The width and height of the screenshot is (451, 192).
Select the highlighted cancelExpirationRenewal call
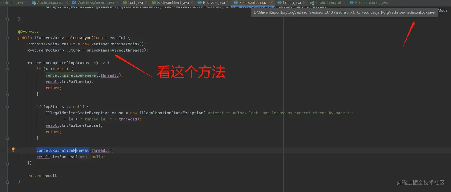(x=63, y=150)
